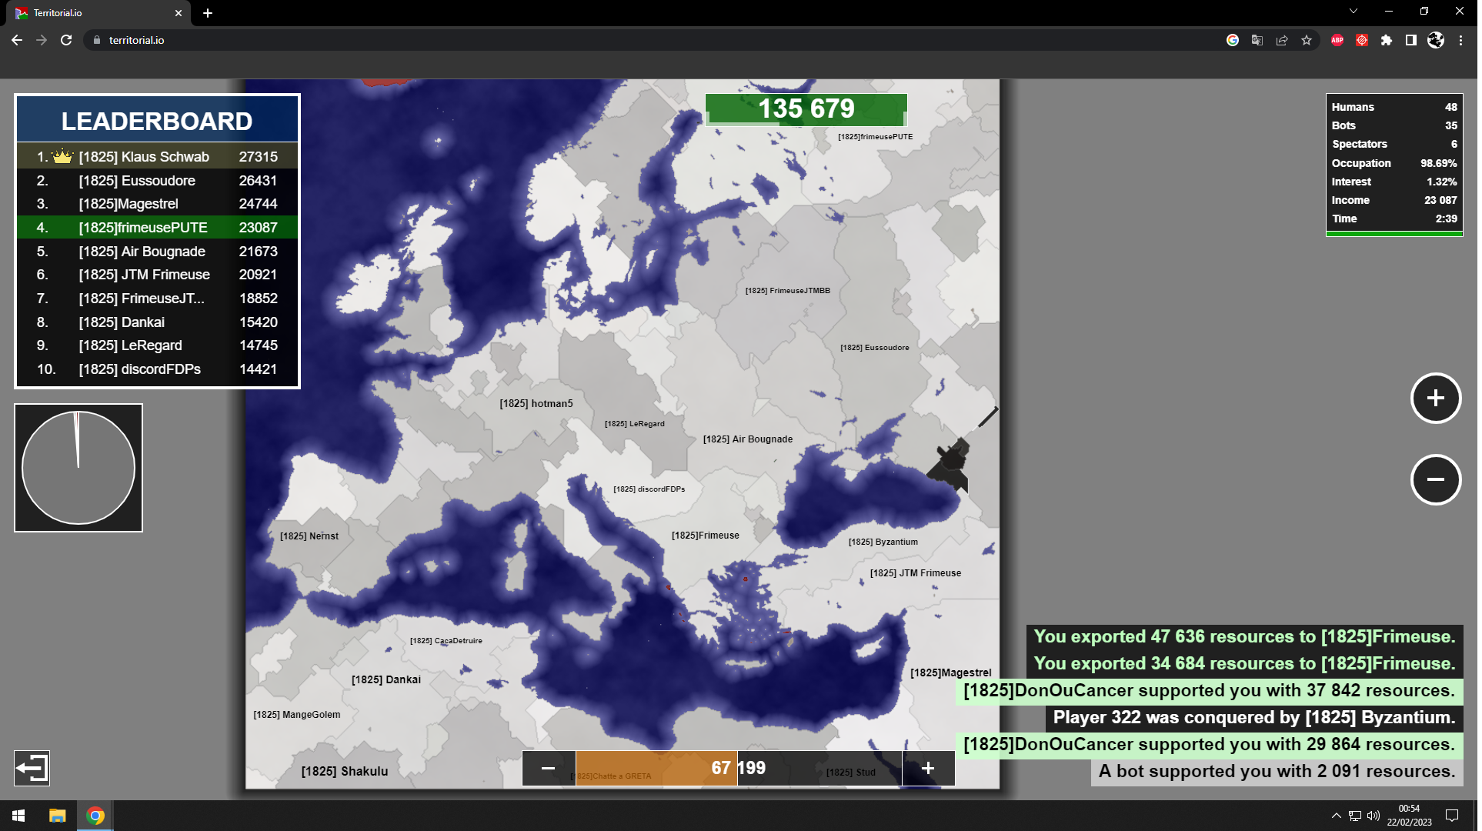The width and height of the screenshot is (1482, 831).
Task: Select the Territorial.io tab
Action: (92, 13)
